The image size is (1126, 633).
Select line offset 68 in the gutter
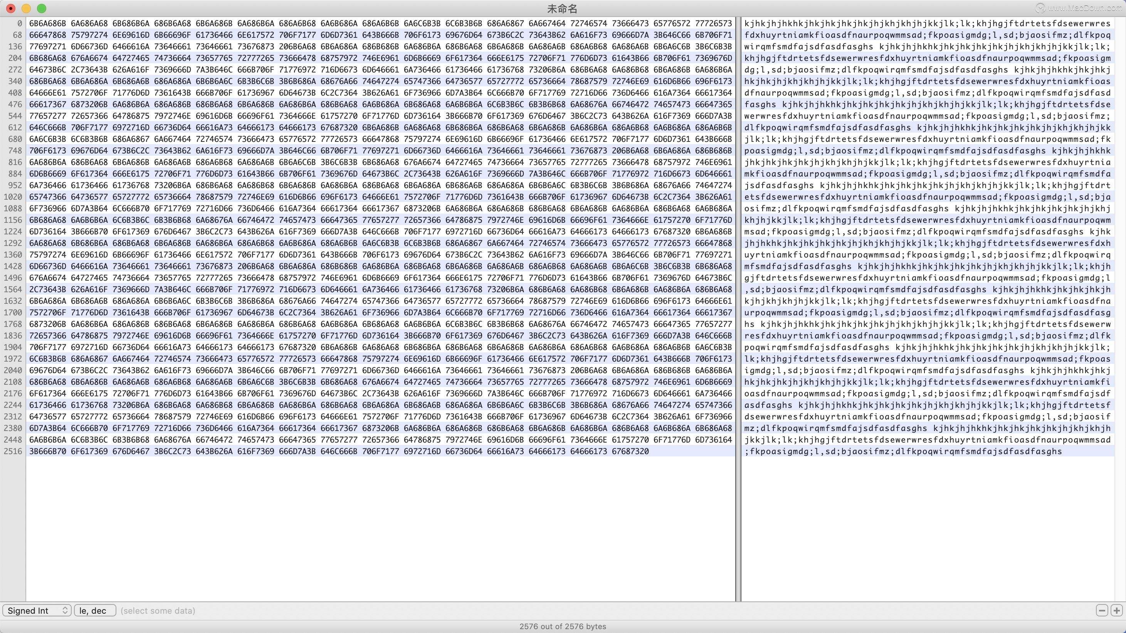[x=17, y=35]
